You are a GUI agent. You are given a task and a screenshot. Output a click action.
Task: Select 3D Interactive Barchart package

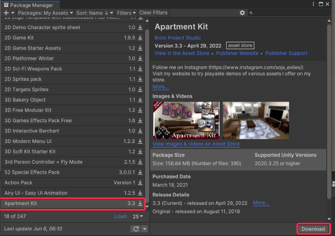click(x=73, y=131)
